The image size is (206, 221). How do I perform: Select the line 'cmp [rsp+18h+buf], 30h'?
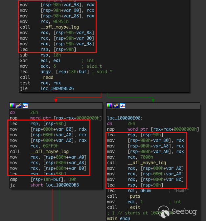pyautogui.click(x=43, y=179)
